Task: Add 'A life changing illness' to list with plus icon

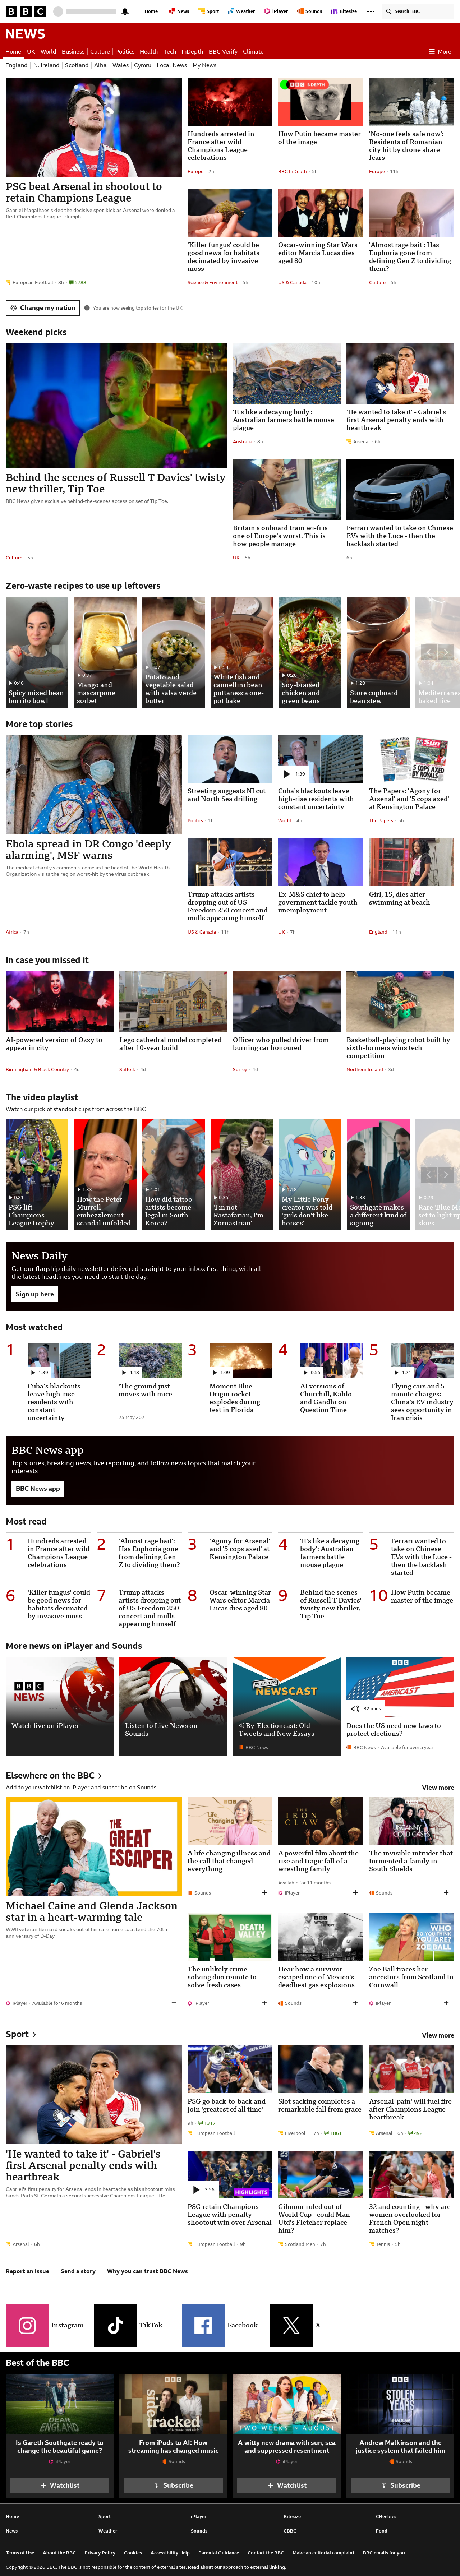Action: [x=264, y=1893]
